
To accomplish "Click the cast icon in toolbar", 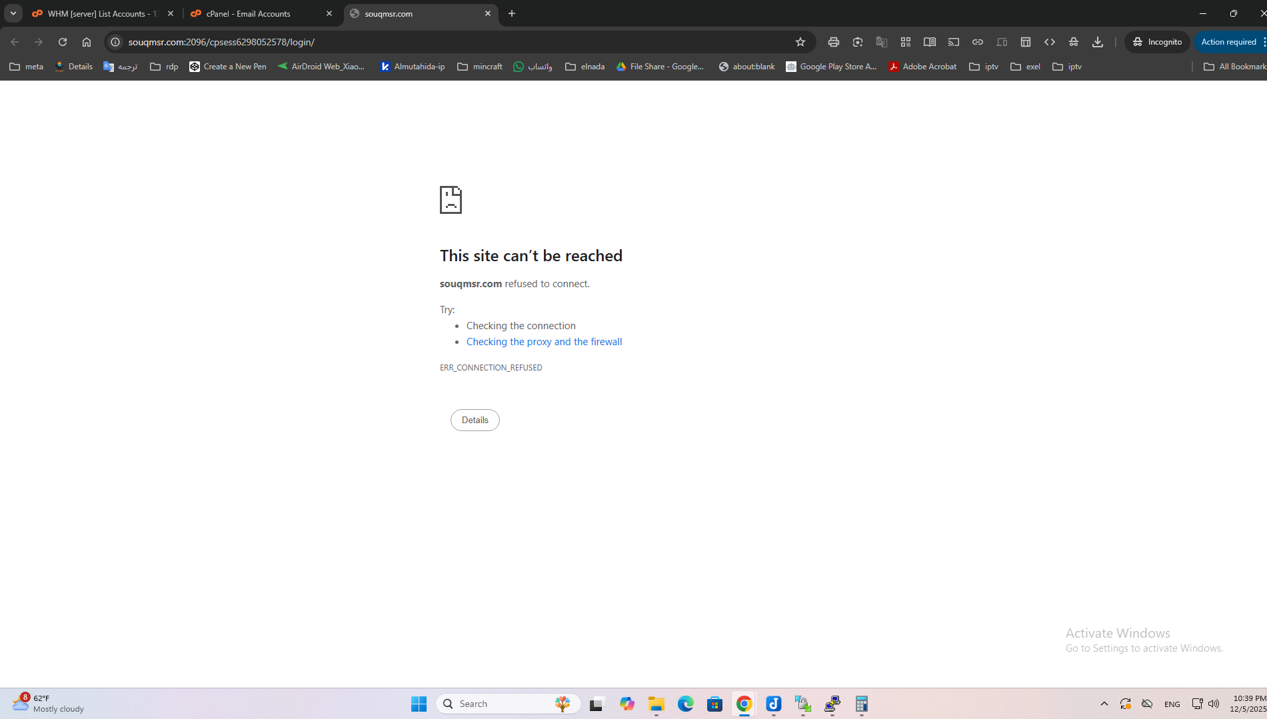I will [954, 42].
